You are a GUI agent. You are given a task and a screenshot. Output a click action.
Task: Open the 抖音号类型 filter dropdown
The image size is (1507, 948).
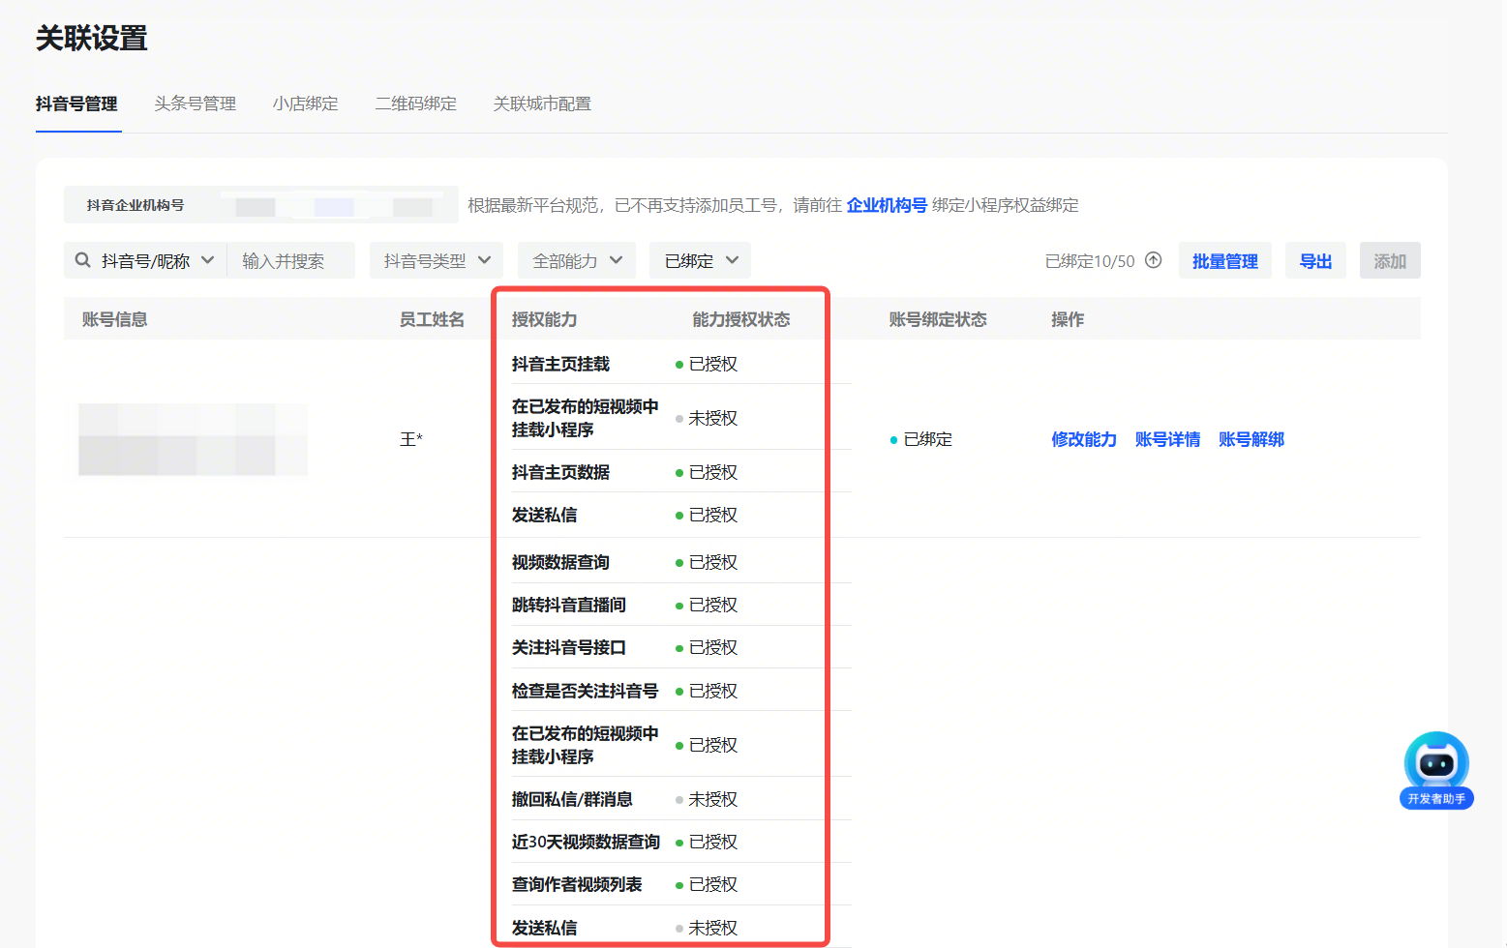[x=437, y=261]
